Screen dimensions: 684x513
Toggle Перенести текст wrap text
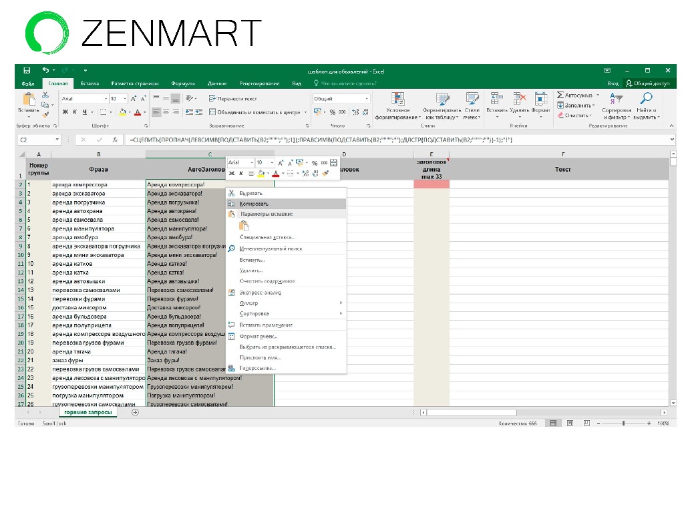pos(233,99)
